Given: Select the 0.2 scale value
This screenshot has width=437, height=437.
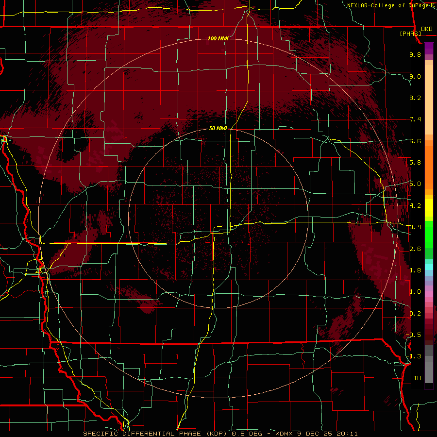Looking at the screenshot, I should coord(415,314).
